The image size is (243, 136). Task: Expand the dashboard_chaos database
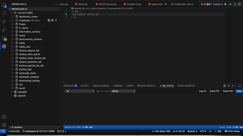pyautogui.click(x=13, y=17)
